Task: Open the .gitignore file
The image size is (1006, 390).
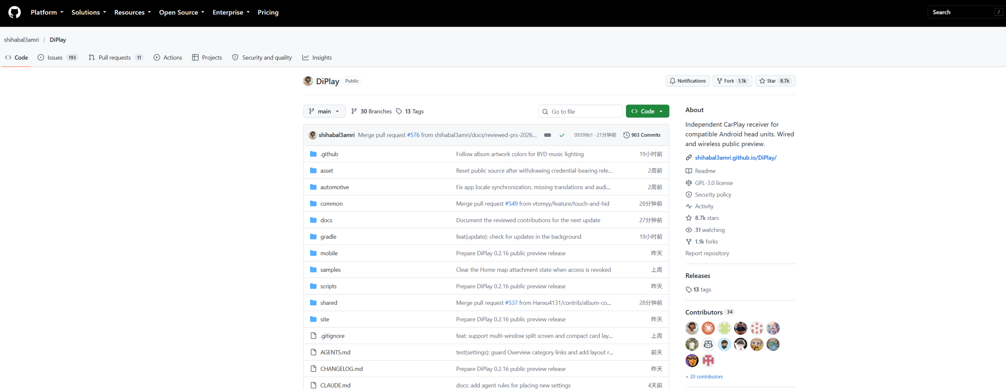Action: tap(332, 336)
